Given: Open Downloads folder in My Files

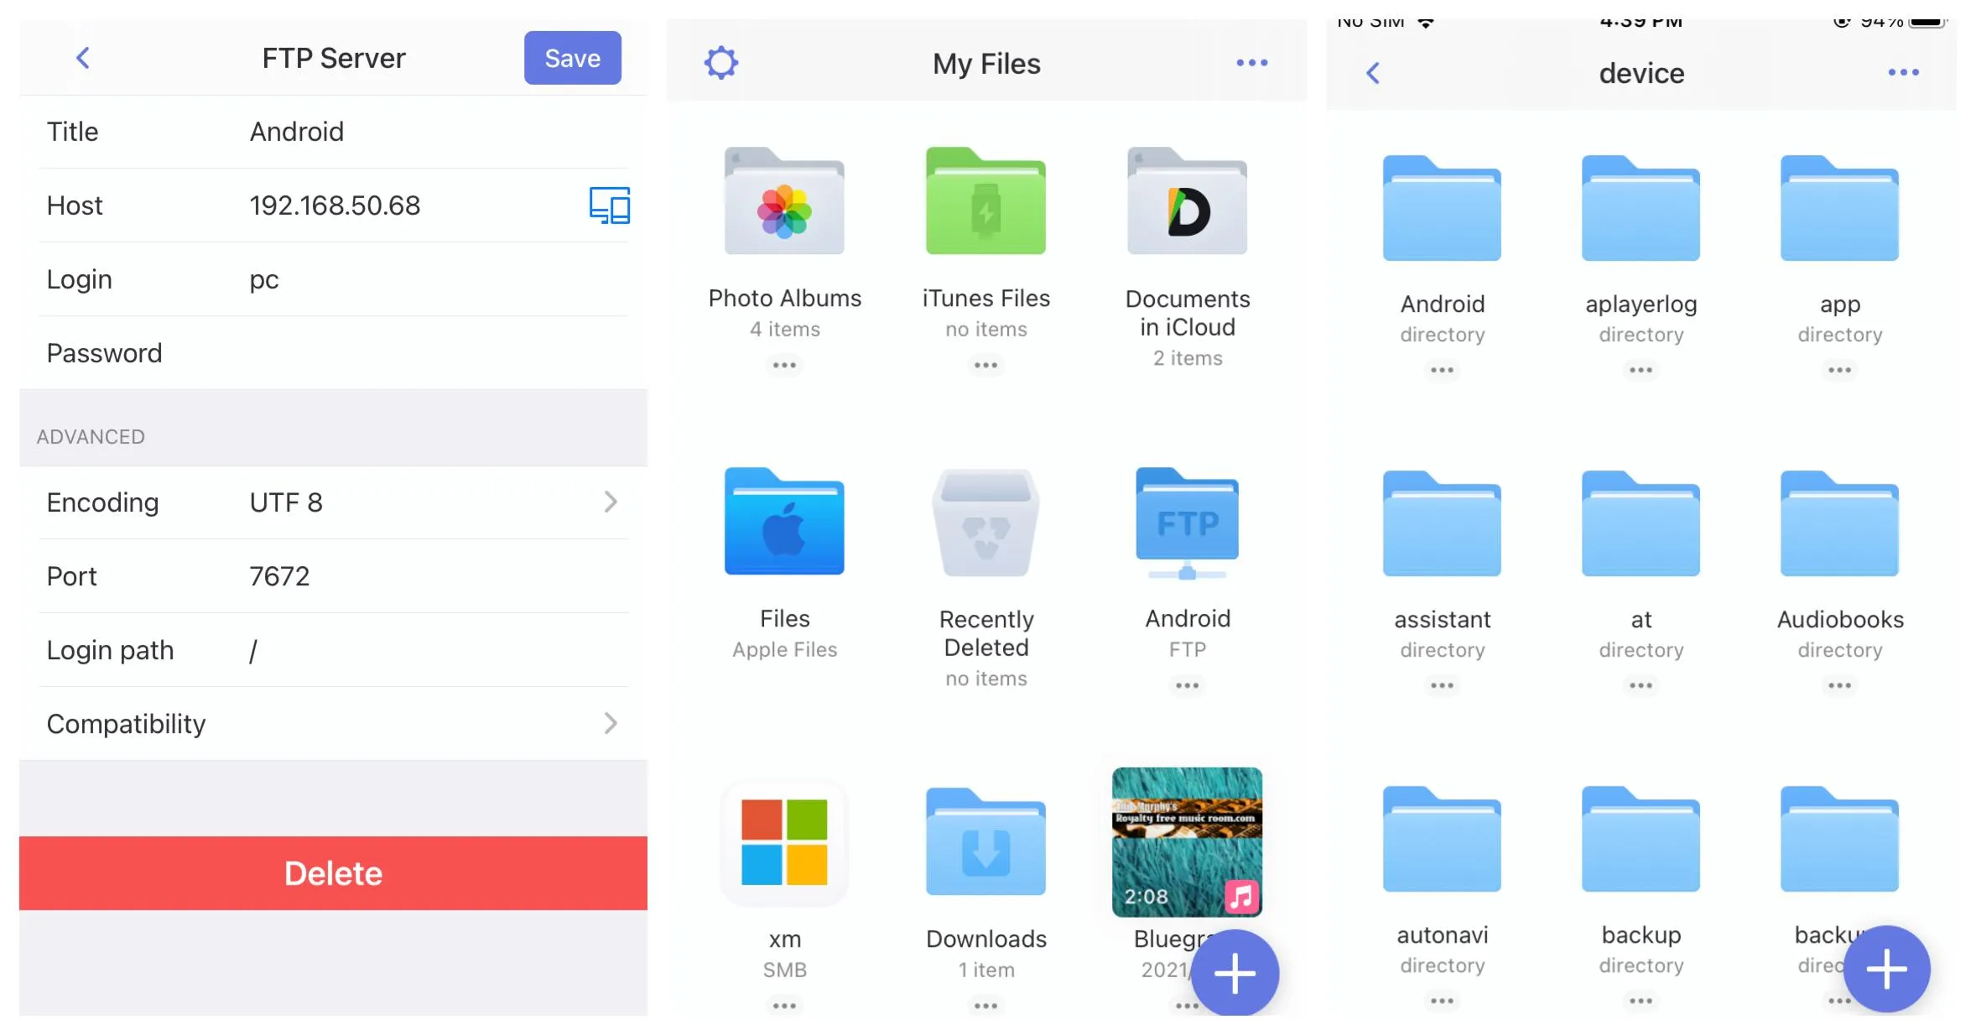Looking at the screenshot, I should pos(985,841).
